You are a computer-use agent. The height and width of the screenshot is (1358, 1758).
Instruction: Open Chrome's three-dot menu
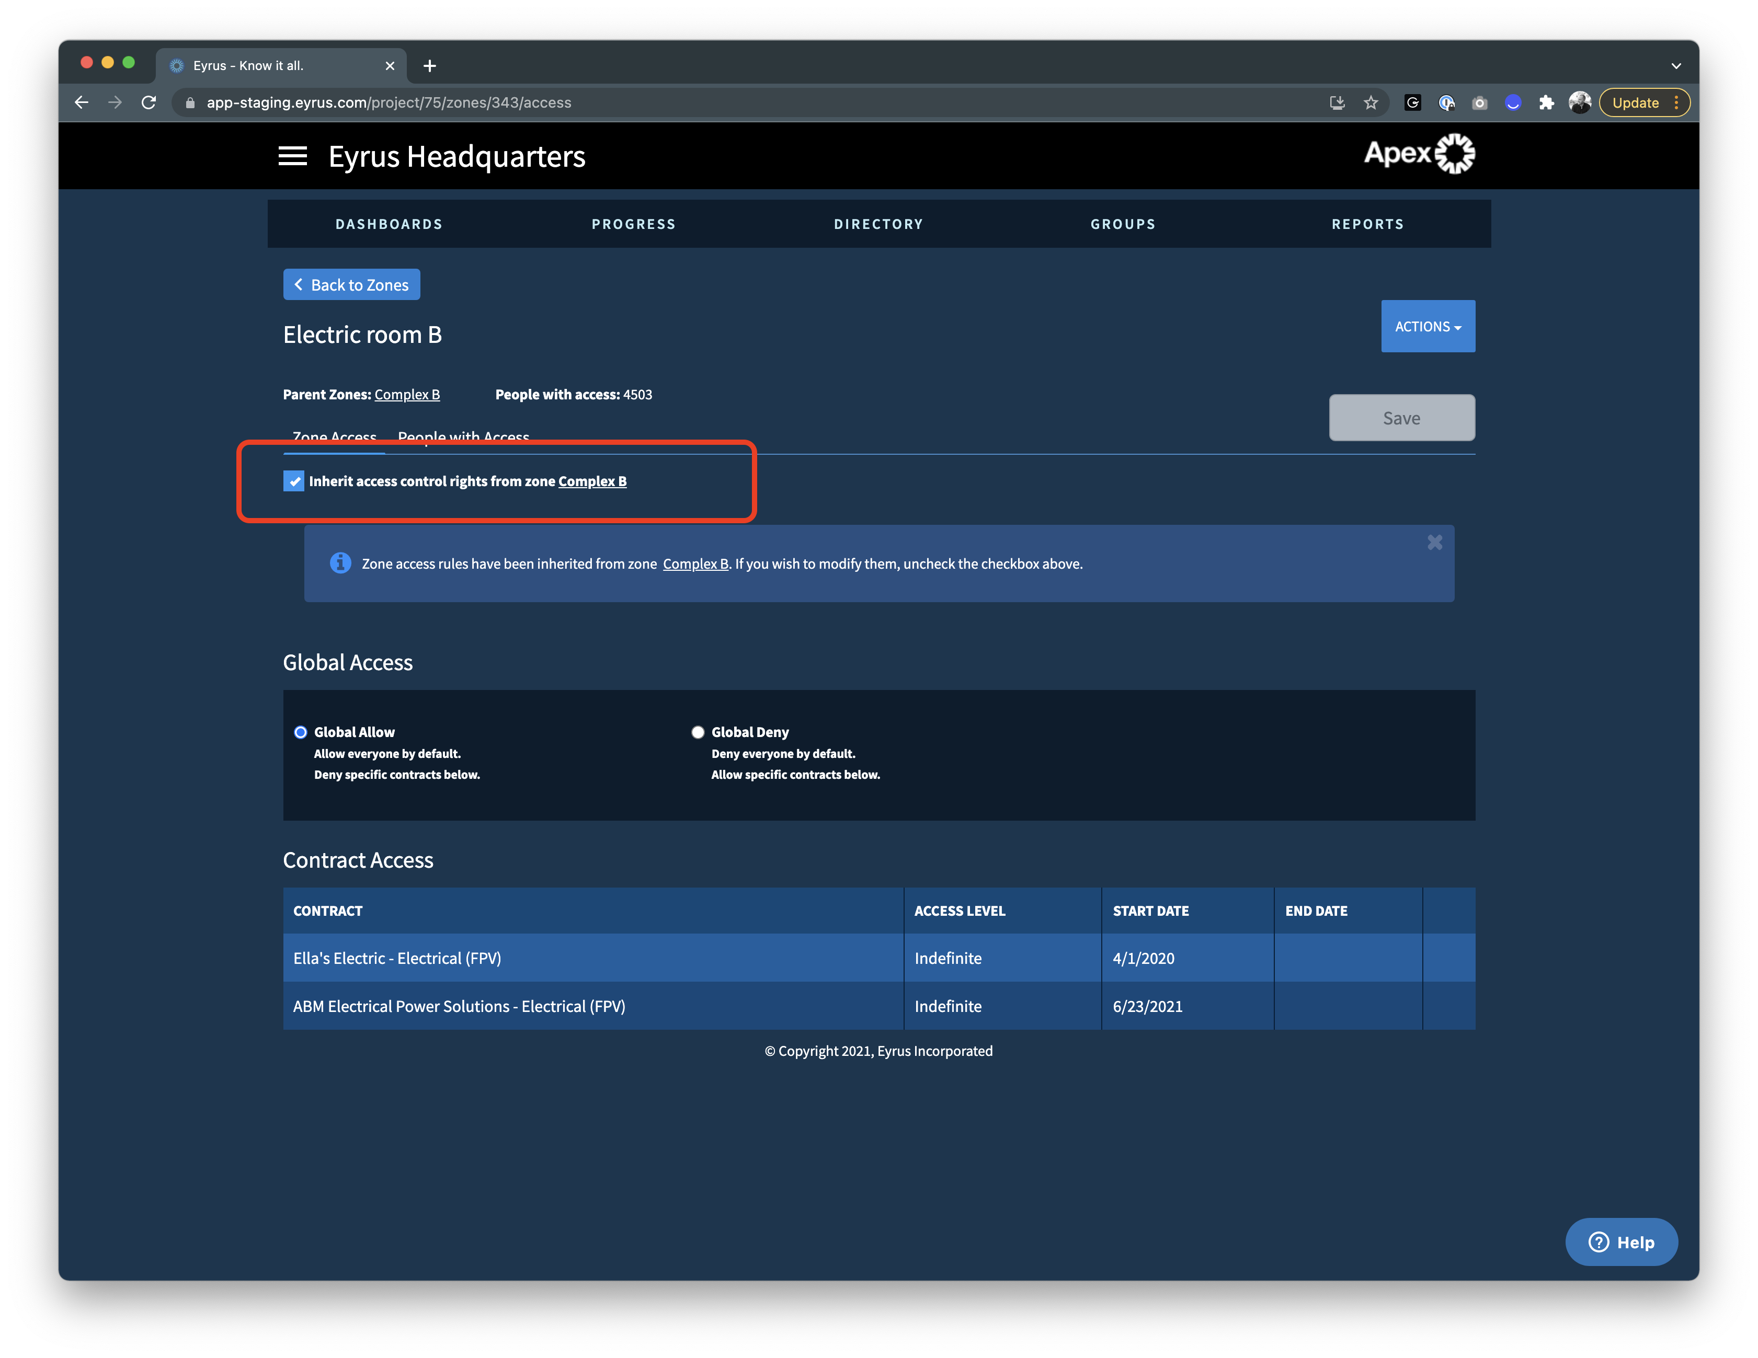coord(1676,102)
